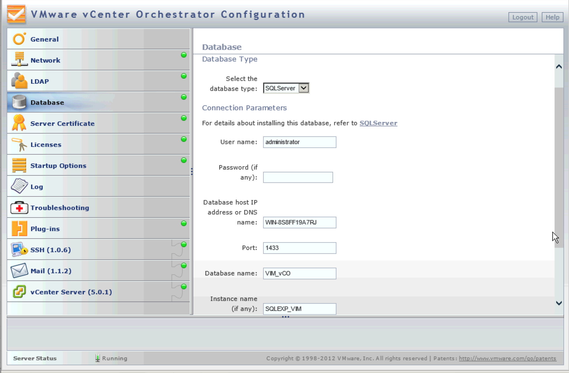Click the Help button
This screenshot has width=569, height=373.
pyautogui.click(x=552, y=17)
